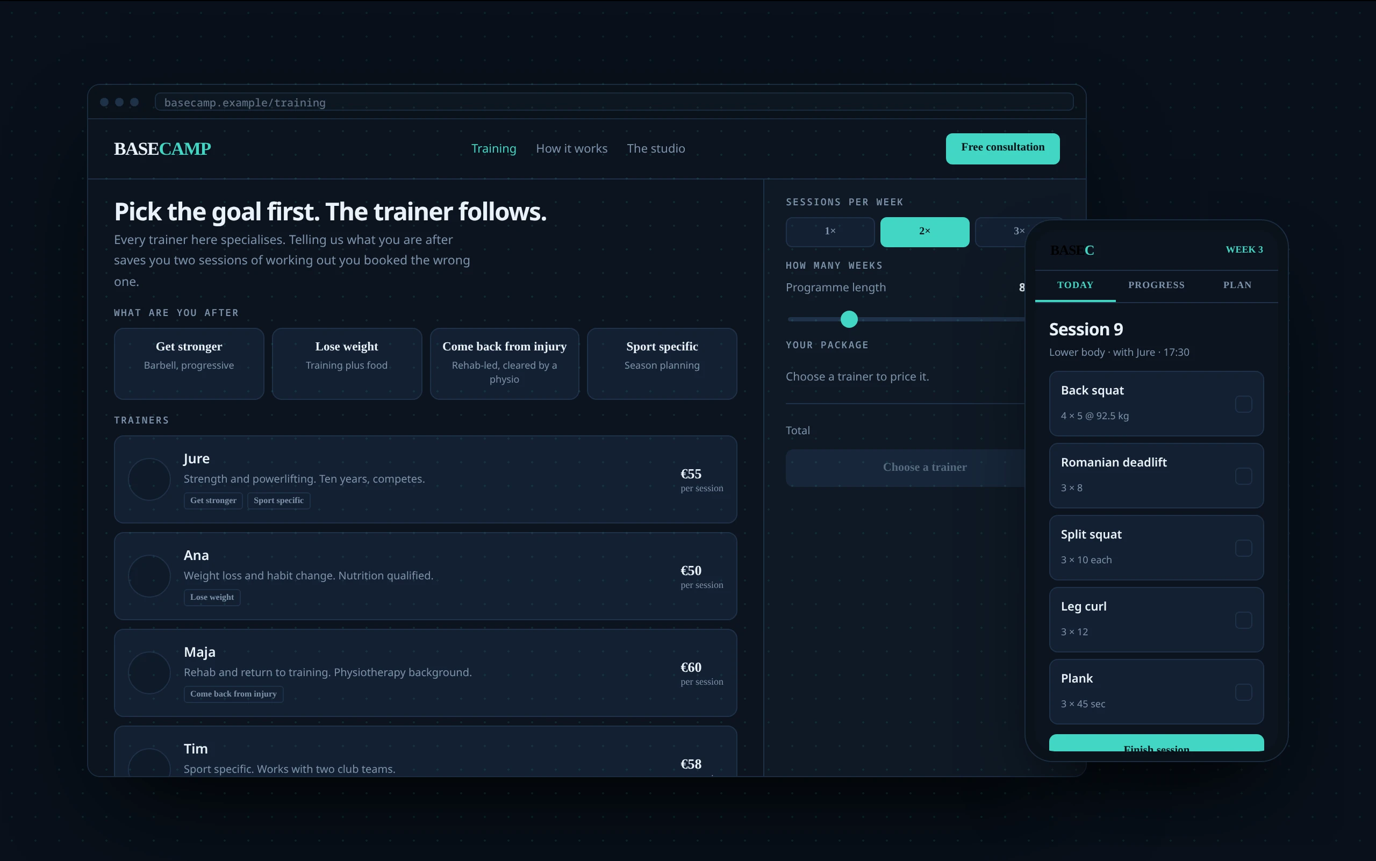The image size is (1376, 861).
Task: Check off Romanian deadlift exercise
Action: coord(1243,476)
